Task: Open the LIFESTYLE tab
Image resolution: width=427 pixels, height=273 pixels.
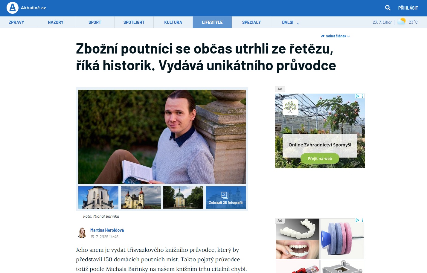Action: (212, 22)
